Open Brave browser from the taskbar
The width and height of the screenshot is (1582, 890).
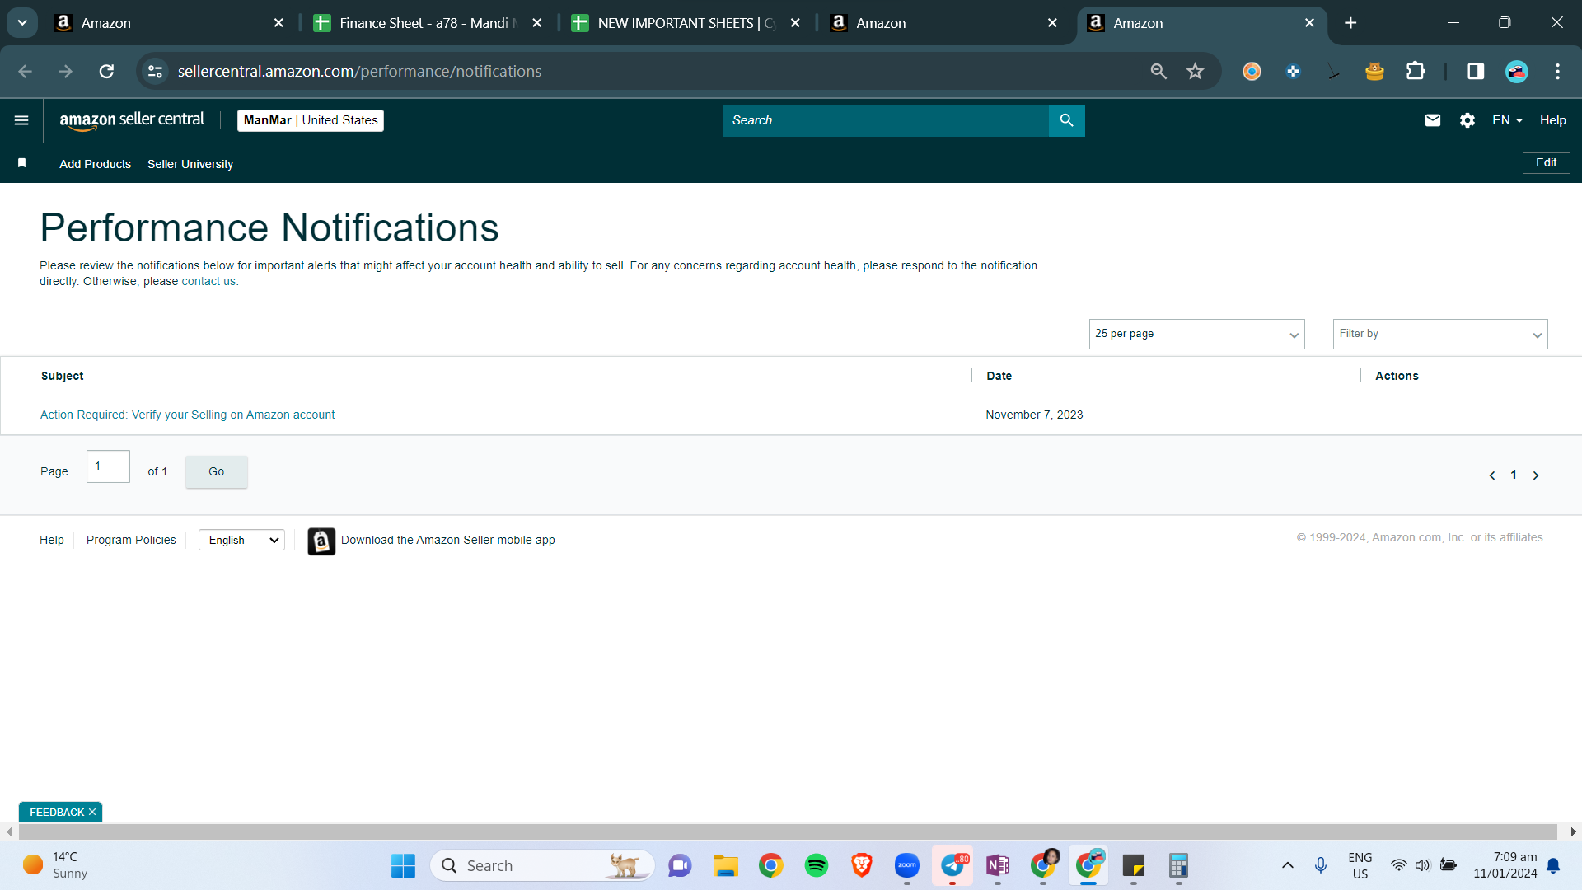861,865
